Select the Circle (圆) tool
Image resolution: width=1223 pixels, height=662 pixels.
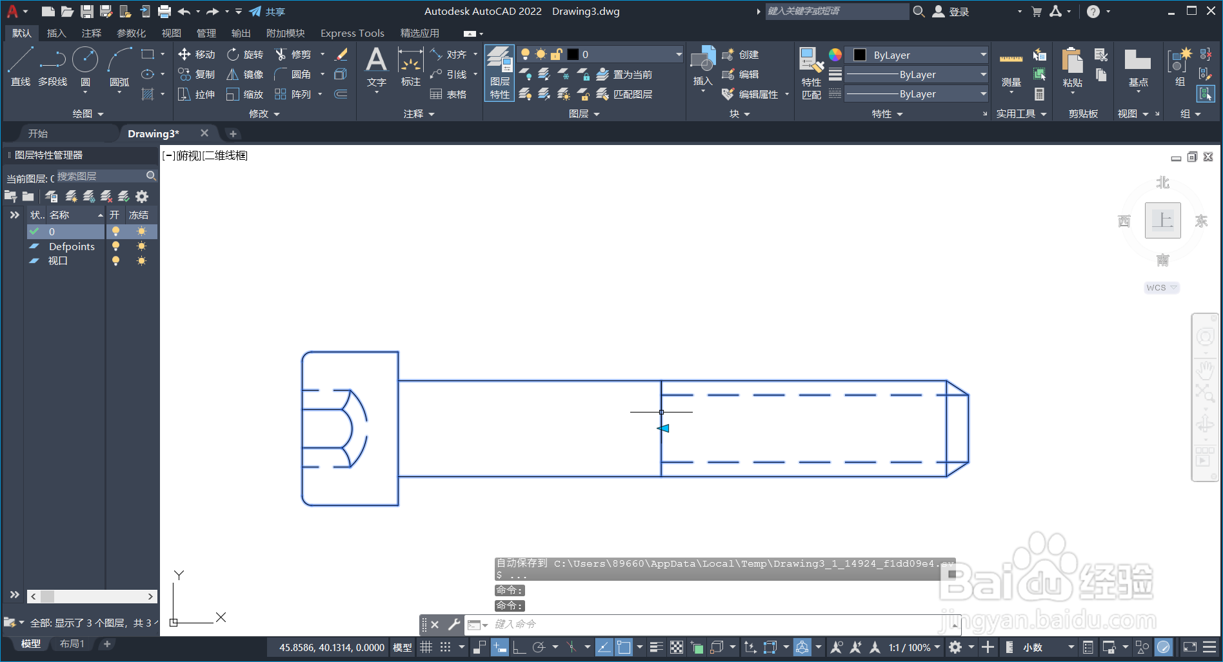point(85,67)
